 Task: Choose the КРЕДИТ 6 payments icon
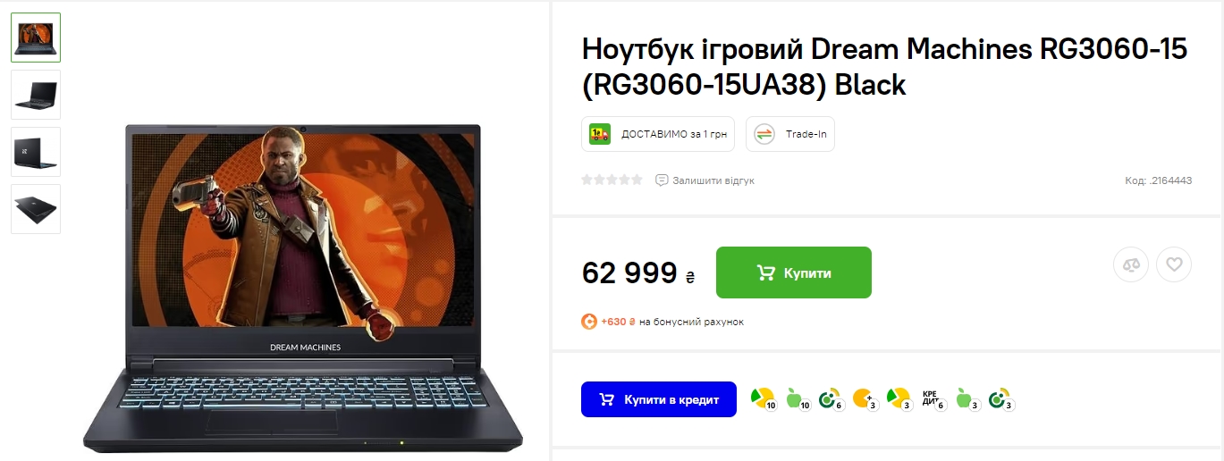tap(933, 398)
